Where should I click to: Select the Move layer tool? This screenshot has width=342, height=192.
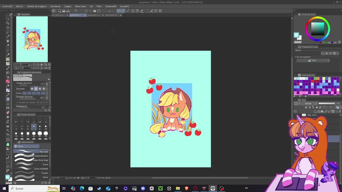[x=8, y=27]
